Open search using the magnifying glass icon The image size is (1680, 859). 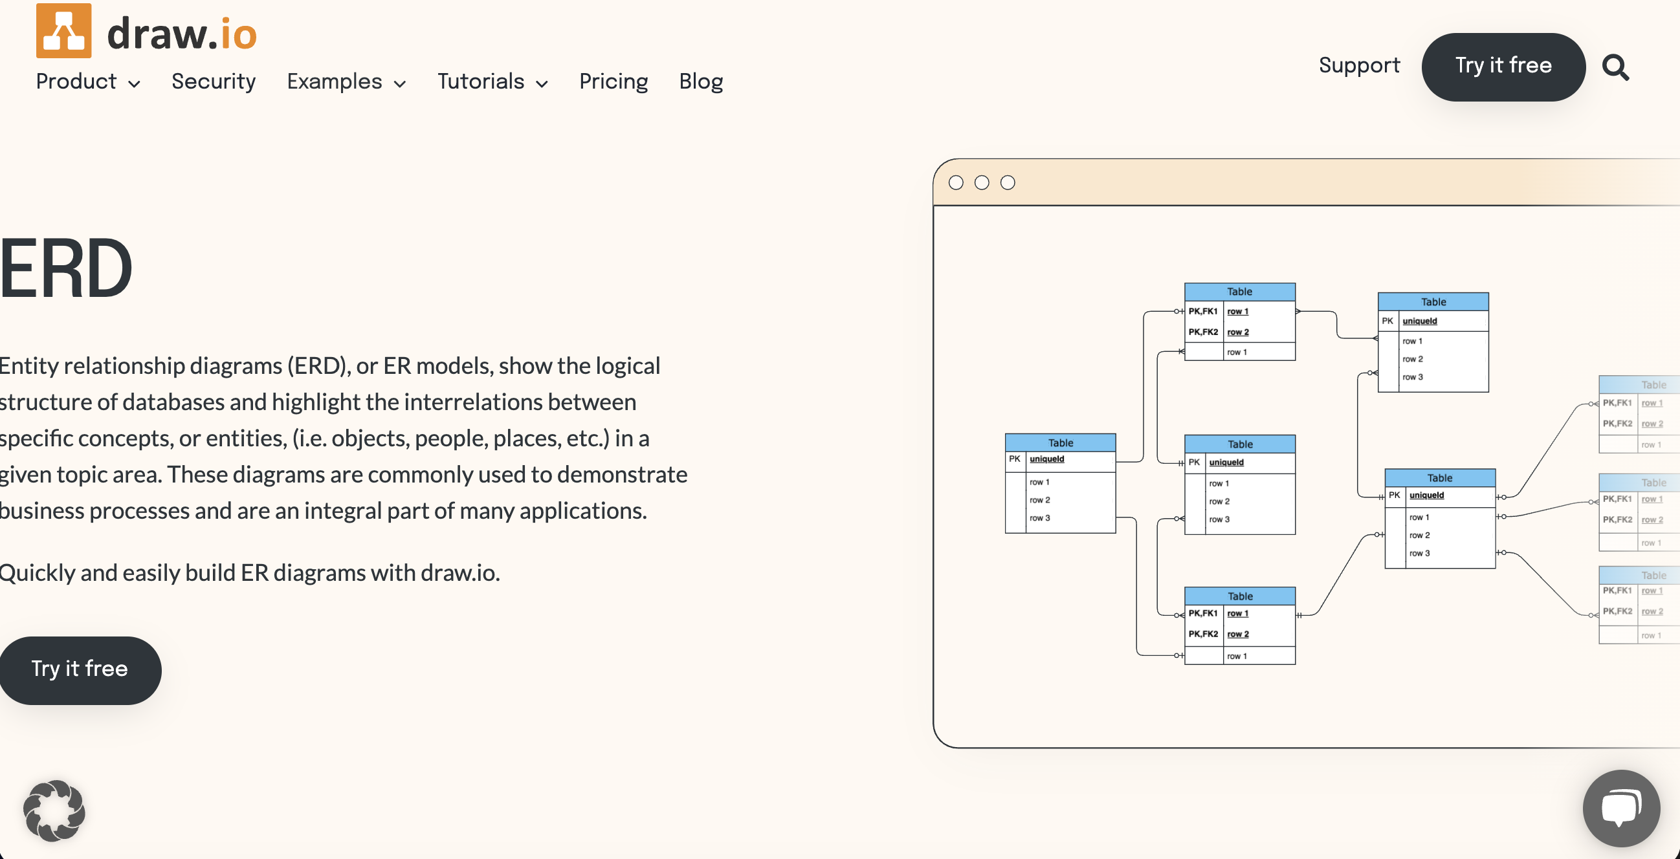point(1616,67)
